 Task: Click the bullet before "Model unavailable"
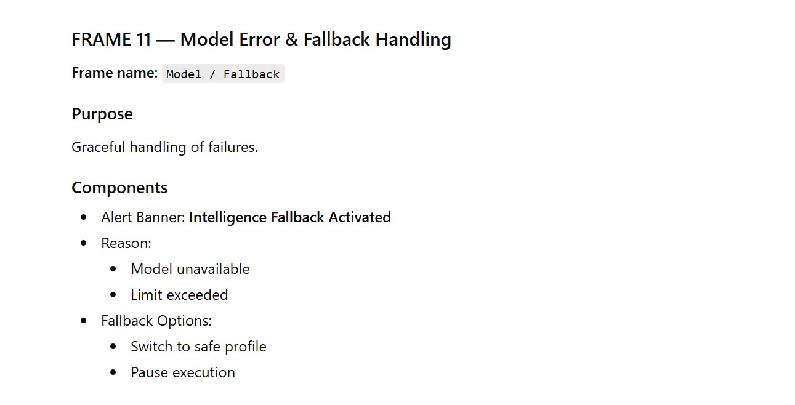[113, 269]
